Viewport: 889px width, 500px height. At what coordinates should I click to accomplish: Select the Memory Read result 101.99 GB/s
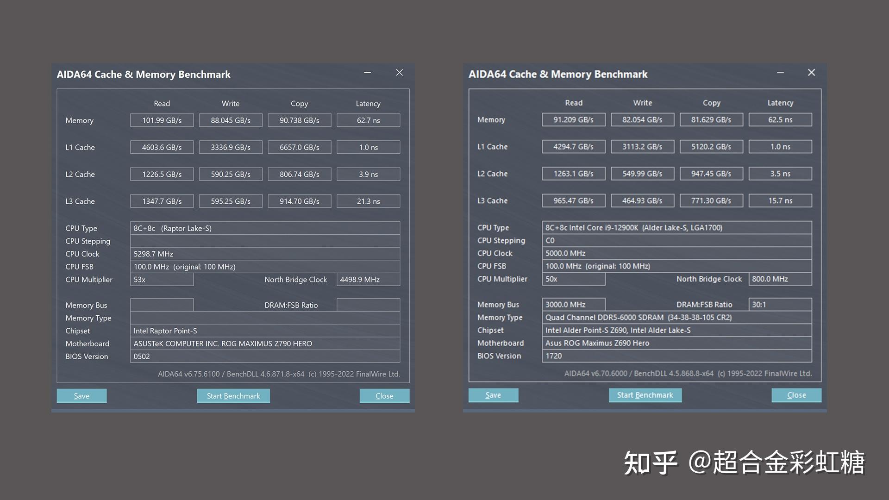click(x=162, y=120)
